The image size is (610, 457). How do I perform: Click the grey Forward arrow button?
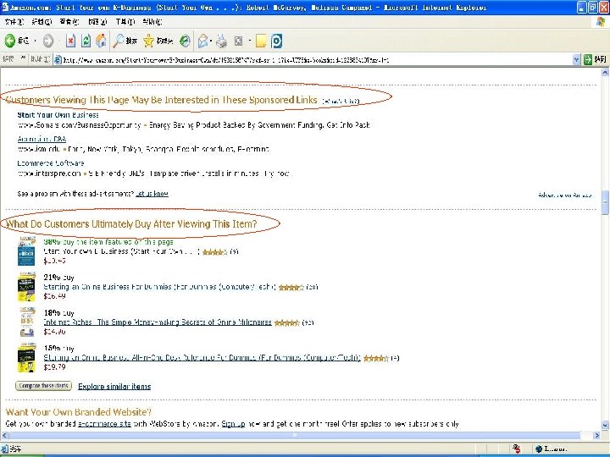(x=48, y=41)
